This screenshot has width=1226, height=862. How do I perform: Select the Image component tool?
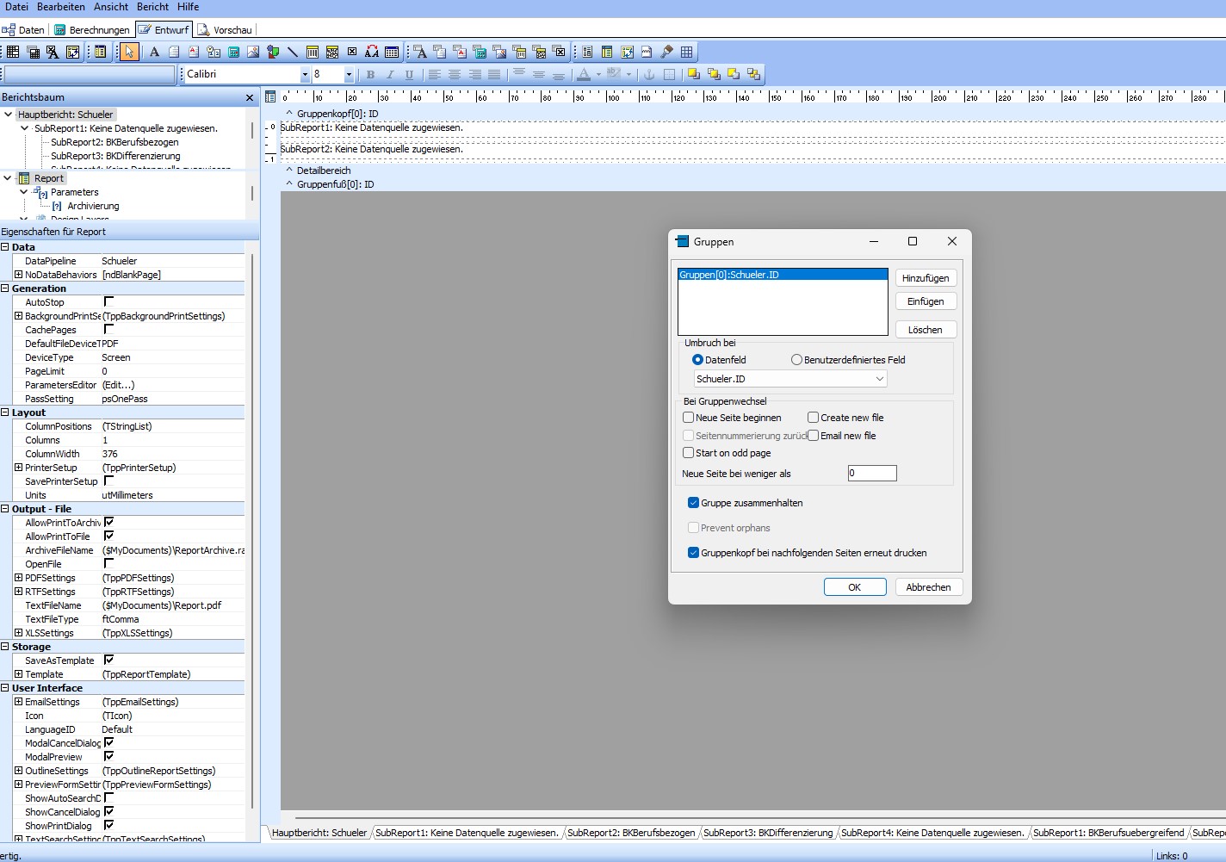253,53
